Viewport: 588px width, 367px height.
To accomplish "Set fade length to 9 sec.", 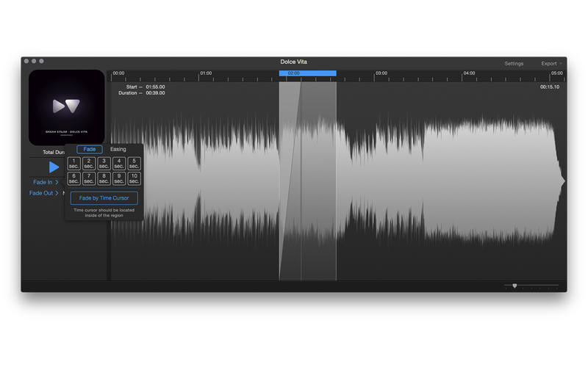I will [119, 178].
